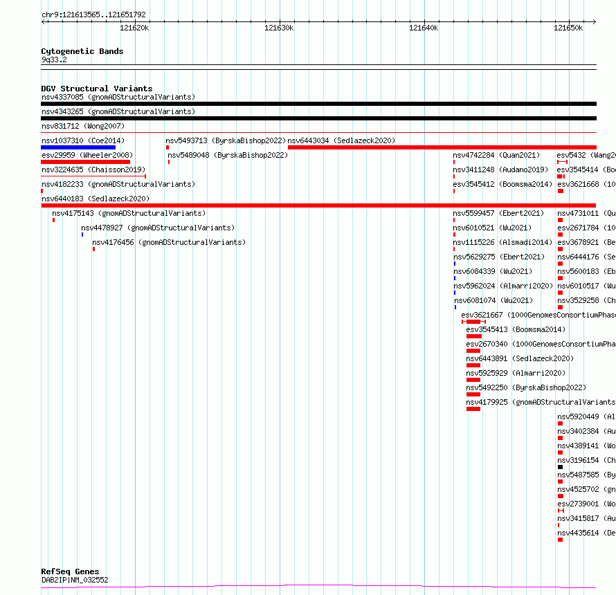Image resolution: width=616 pixels, height=595 pixels.
Task: Open nsv4175143 gnomAD variant label
Action: click(x=129, y=213)
